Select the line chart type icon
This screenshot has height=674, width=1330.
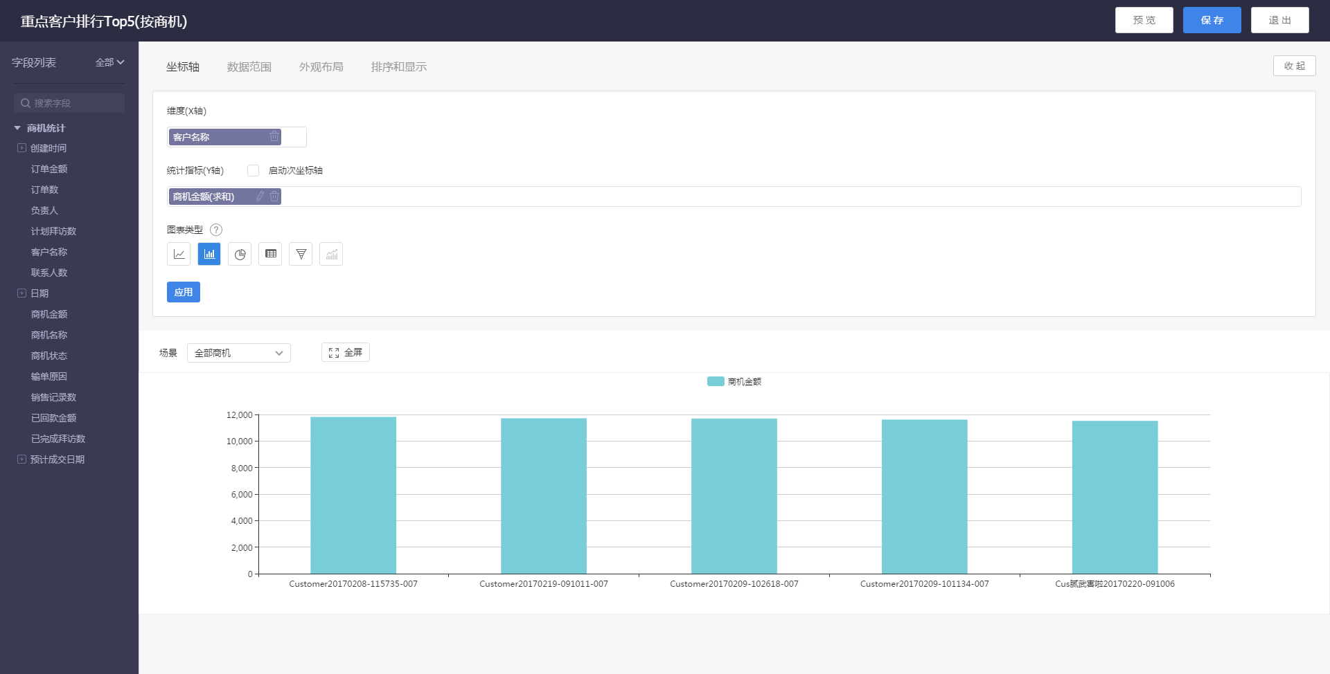tap(179, 254)
